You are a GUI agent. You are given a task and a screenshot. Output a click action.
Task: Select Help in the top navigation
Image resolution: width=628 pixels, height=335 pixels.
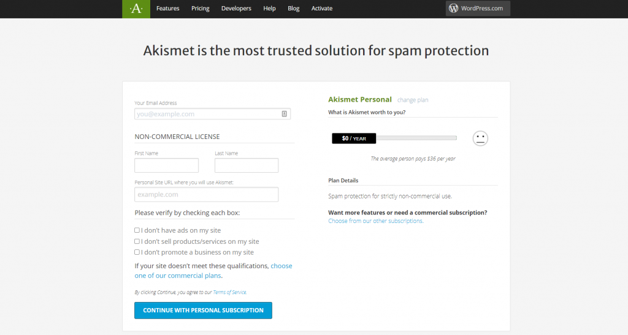pos(269,9)
